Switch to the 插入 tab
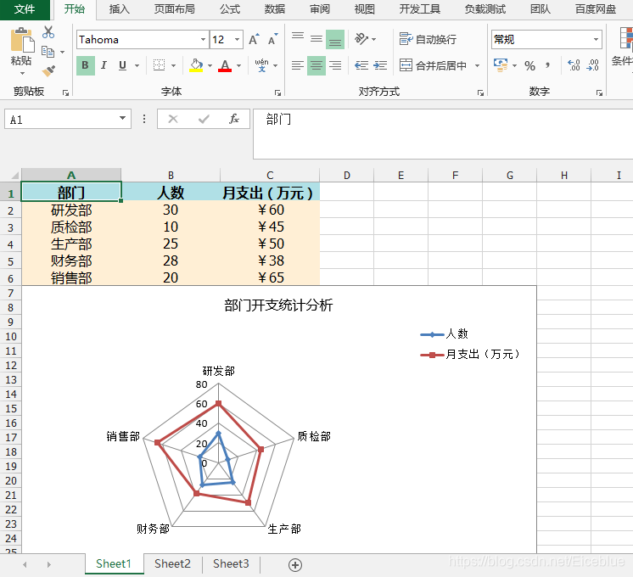The height and width of the screenshot is (577, 633). [x=120, y=8]
